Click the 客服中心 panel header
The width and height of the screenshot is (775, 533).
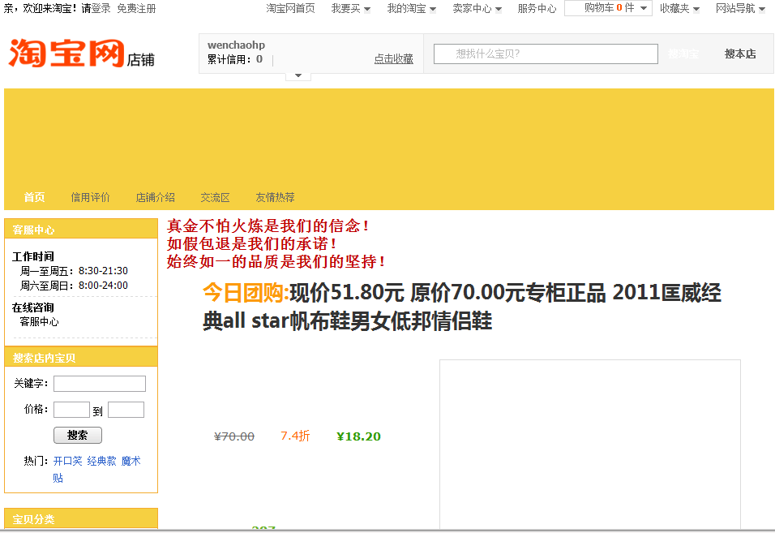click(81, 230)
